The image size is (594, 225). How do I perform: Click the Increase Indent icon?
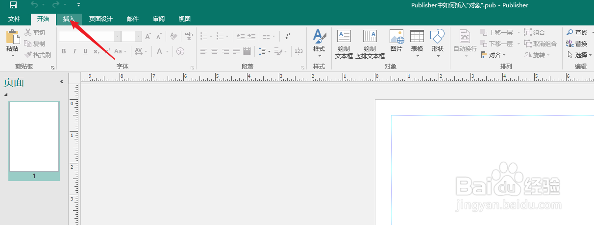coord(251,36)
